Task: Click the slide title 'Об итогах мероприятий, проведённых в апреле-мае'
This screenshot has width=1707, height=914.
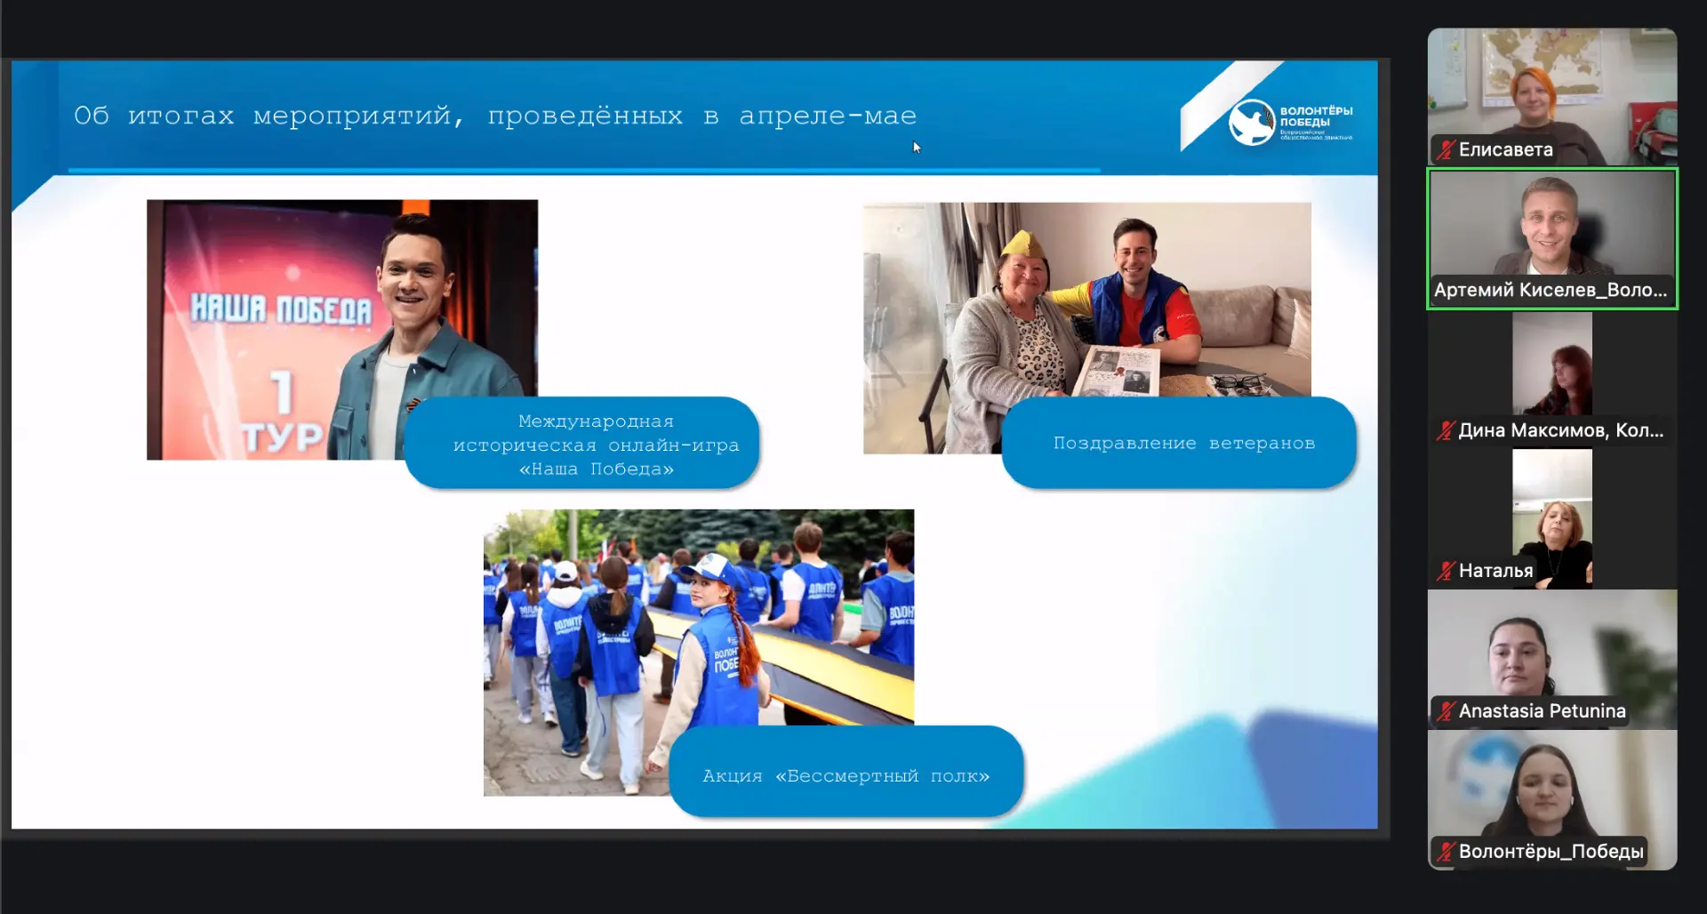Action: (495, 116)
